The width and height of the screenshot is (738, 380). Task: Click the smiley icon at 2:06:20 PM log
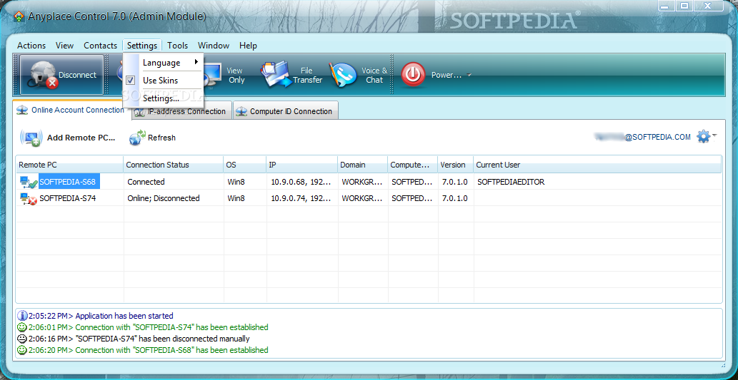22,350
